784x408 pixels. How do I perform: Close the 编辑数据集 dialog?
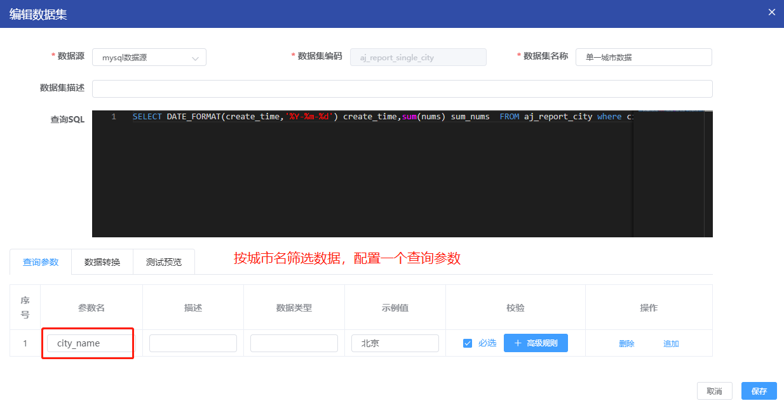coord(772,12)
